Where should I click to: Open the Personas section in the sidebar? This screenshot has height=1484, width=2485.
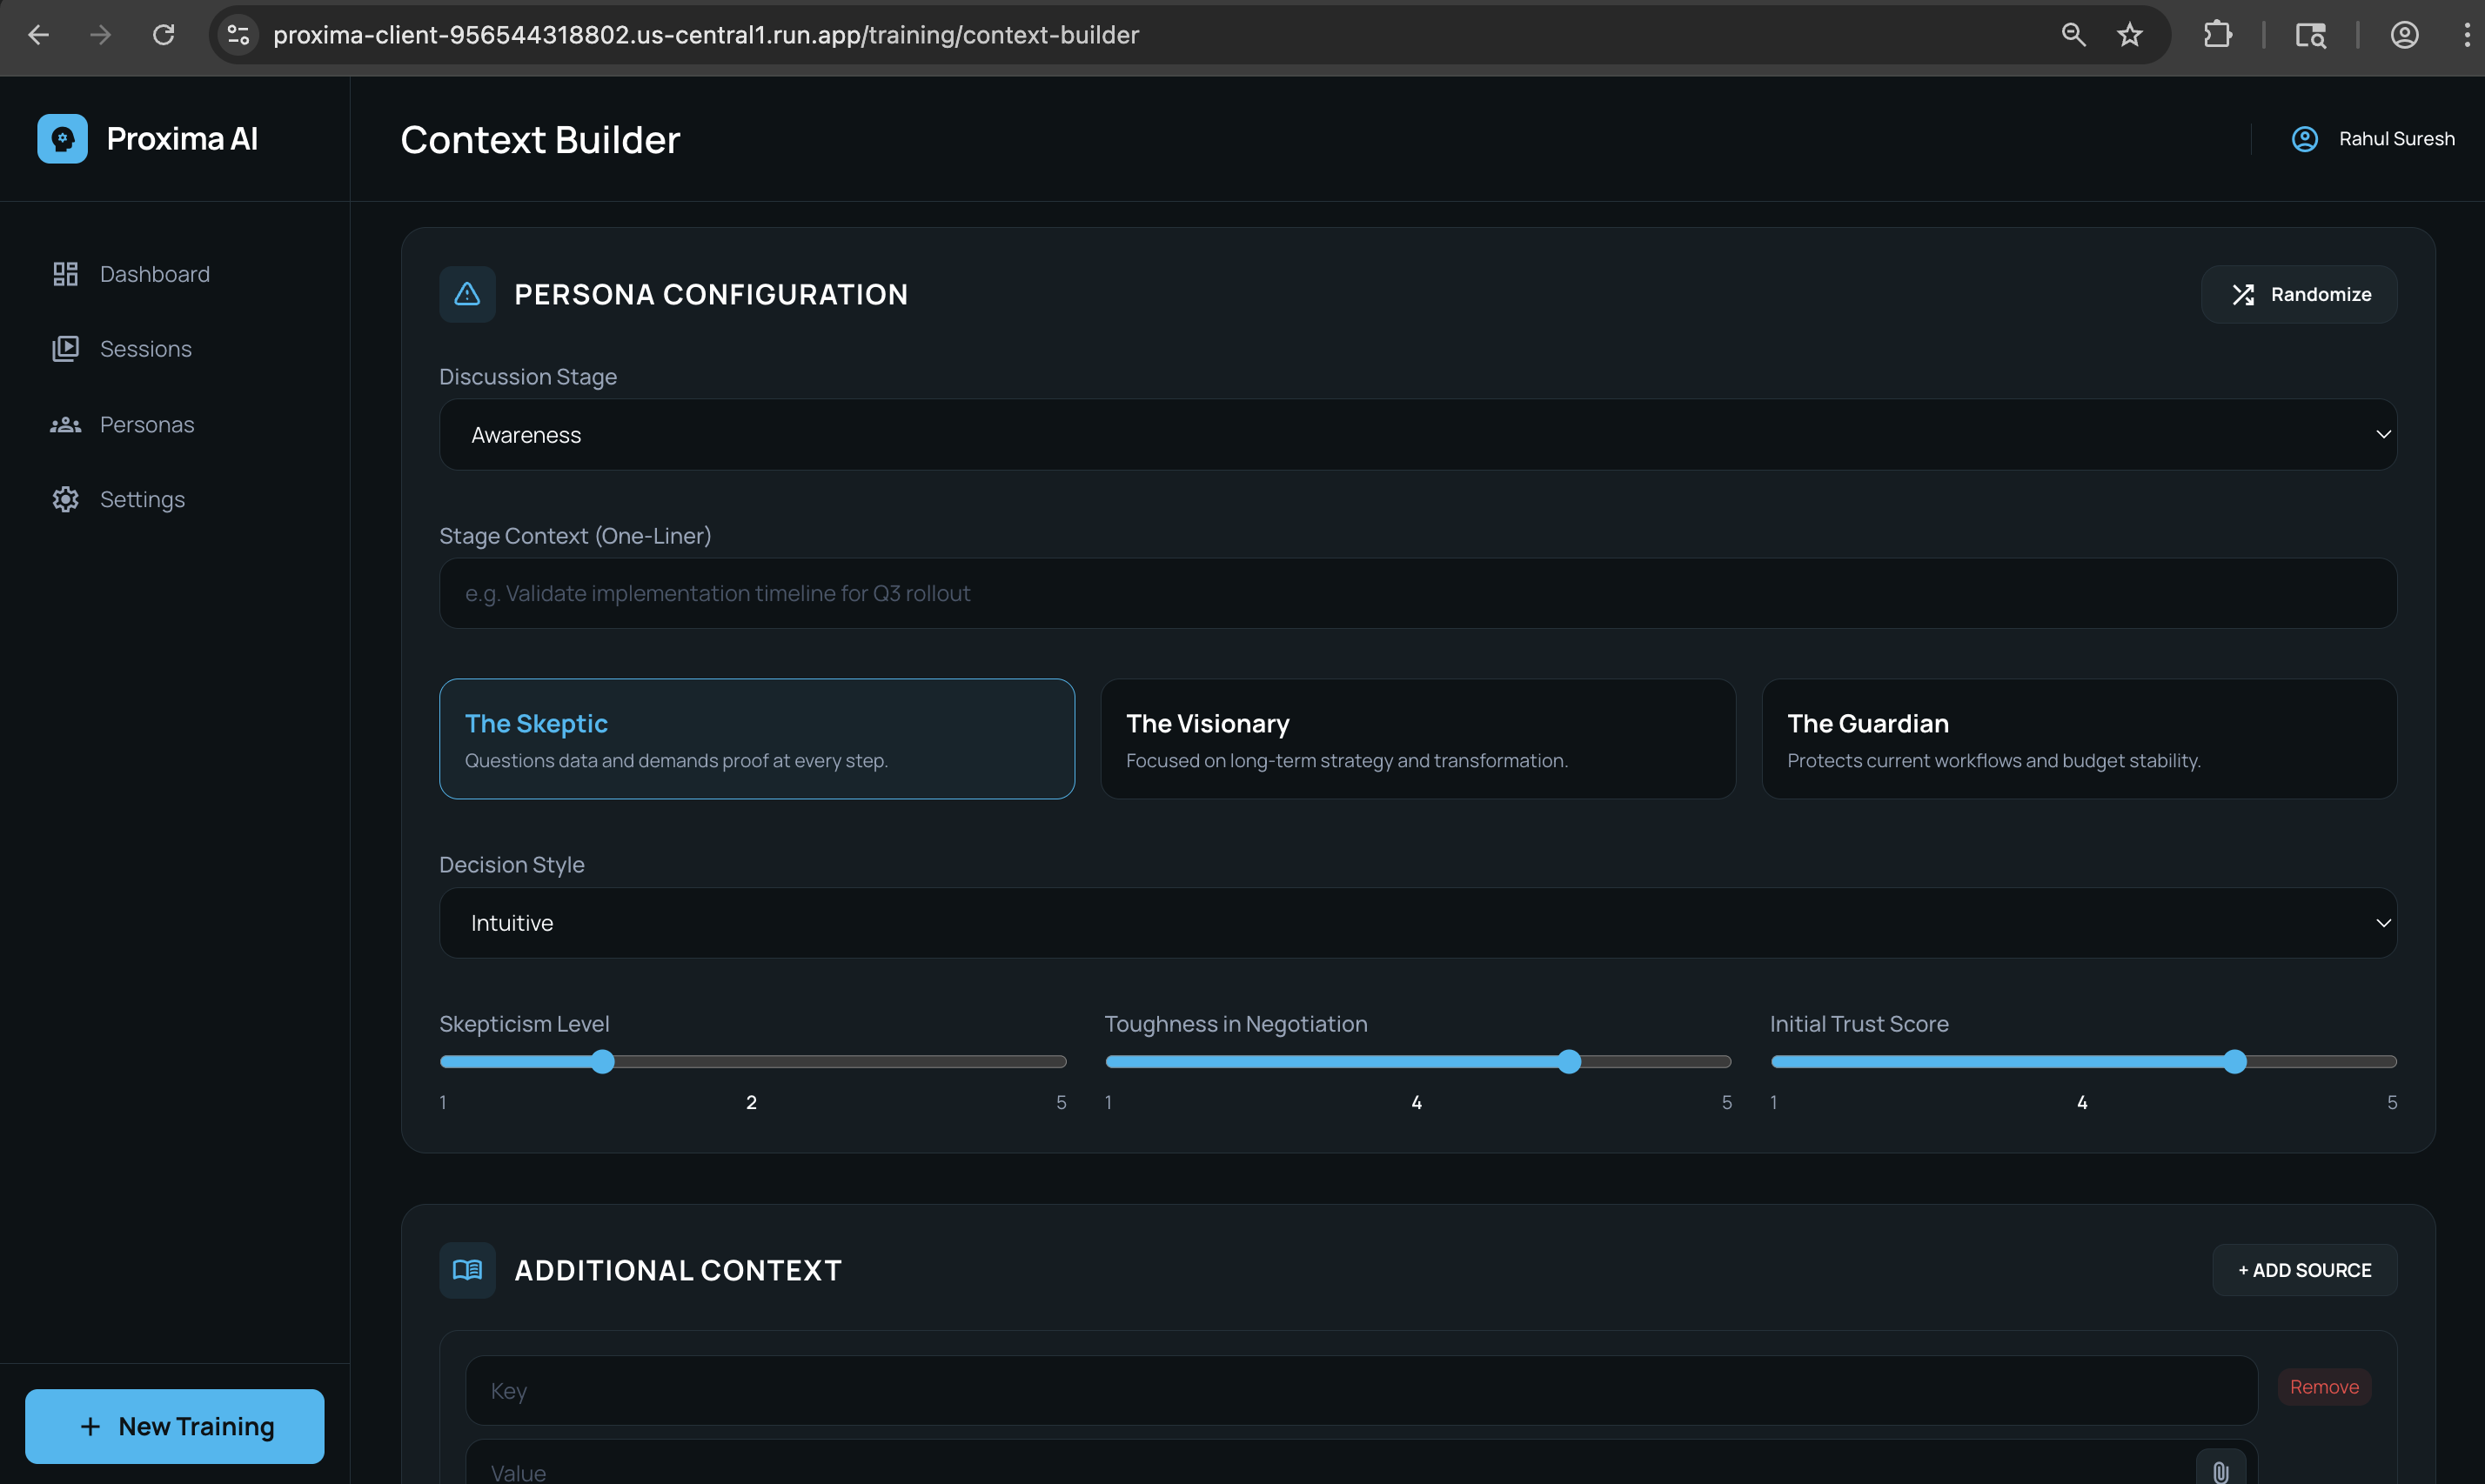tap(146, 424)
